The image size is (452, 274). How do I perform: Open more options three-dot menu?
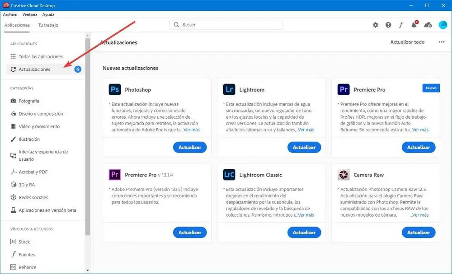442,42
